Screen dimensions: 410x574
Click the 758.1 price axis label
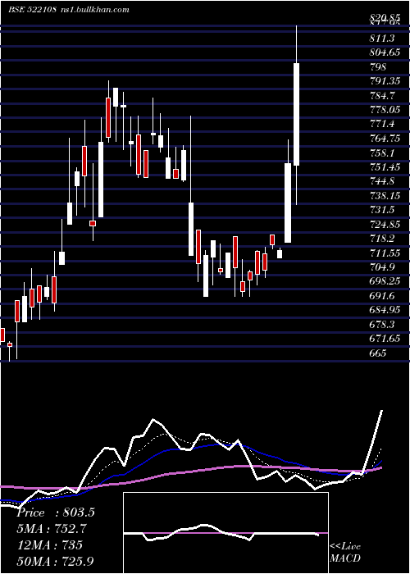point(382,153)
